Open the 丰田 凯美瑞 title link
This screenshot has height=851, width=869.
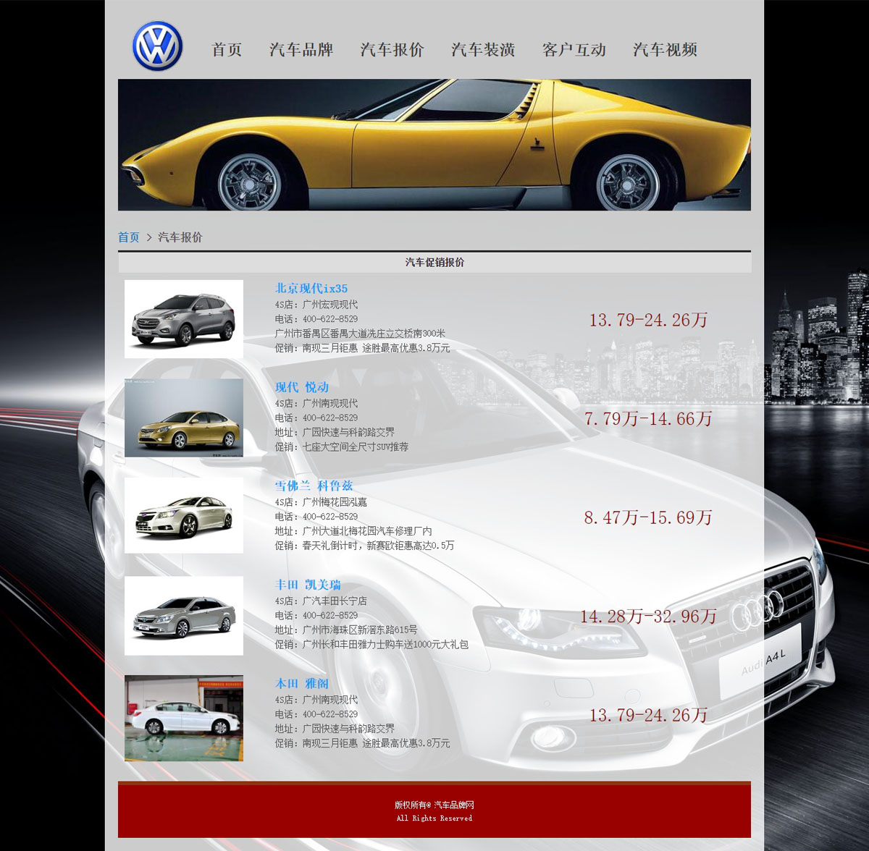tap(308, 585)
